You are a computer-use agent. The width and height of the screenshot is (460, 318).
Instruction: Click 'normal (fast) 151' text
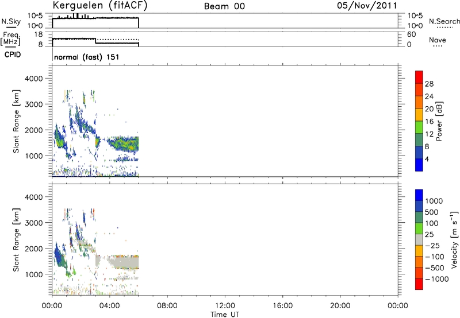(x=87, y=57)
